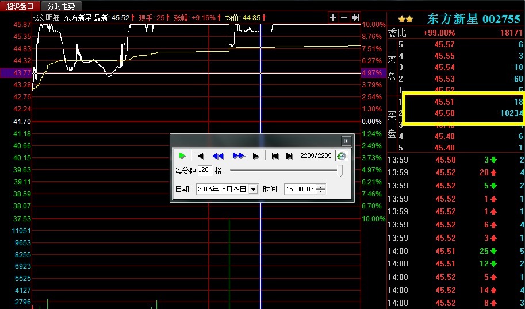Click the blue rewind double-arrow

(x=217, y=156)
